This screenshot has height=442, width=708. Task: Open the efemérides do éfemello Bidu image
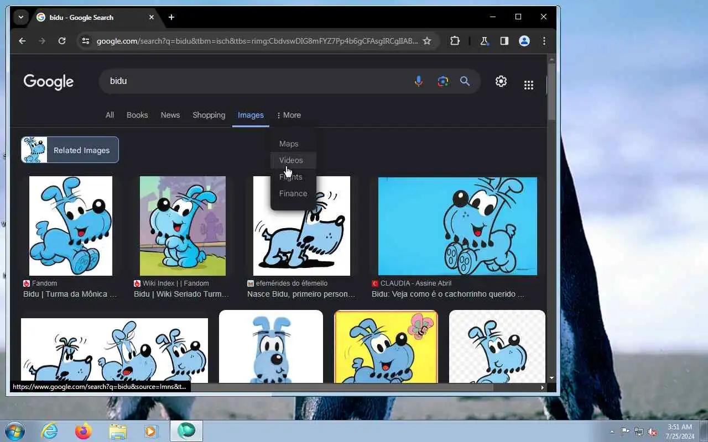[301, 226]
